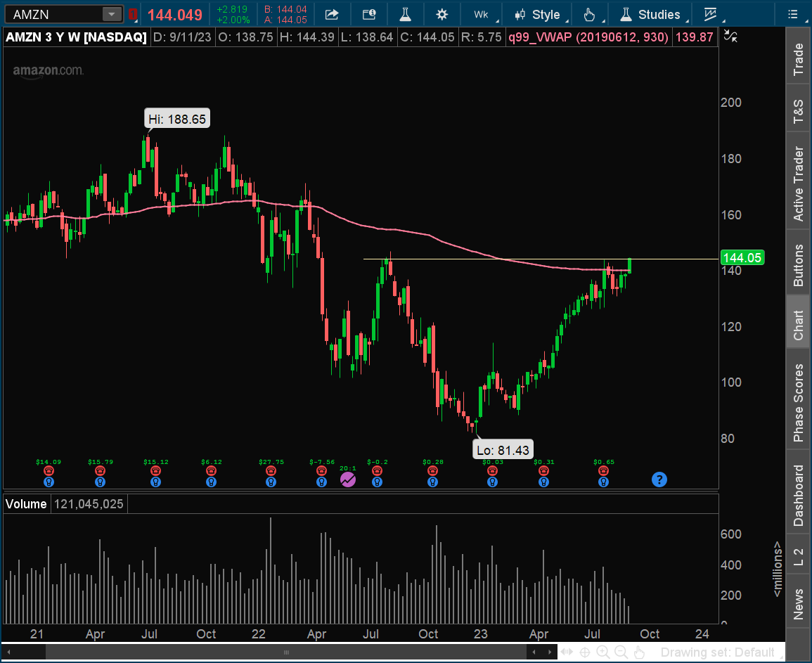Viewport: 812px width, 663px height.
Task: Click the scrollbar left arrow at far left
Action: point(8,652)
